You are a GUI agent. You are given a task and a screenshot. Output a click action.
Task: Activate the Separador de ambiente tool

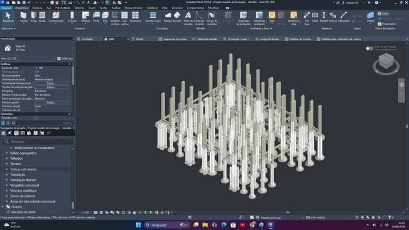pos(243,19)
